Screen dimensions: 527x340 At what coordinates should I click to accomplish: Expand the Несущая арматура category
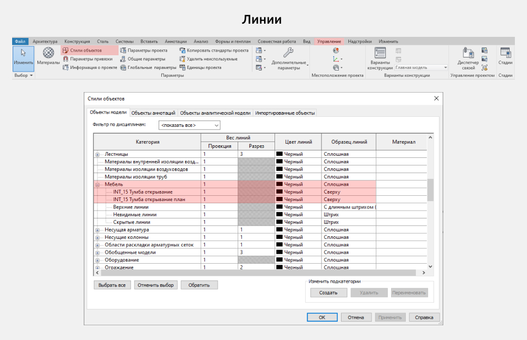click(97, 230)
